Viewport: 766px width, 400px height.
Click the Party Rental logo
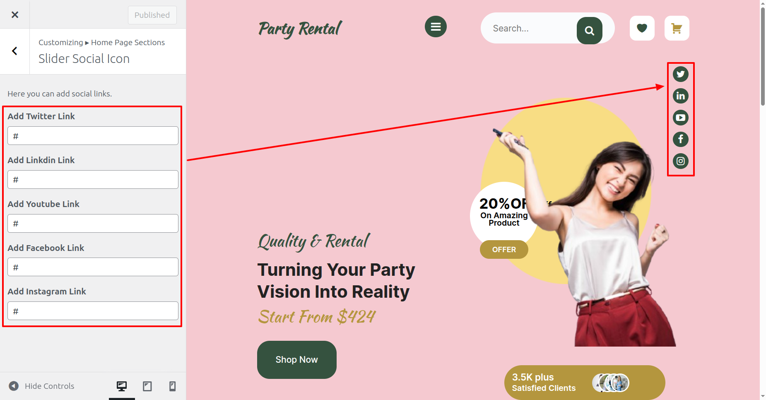tap(300, 29)
